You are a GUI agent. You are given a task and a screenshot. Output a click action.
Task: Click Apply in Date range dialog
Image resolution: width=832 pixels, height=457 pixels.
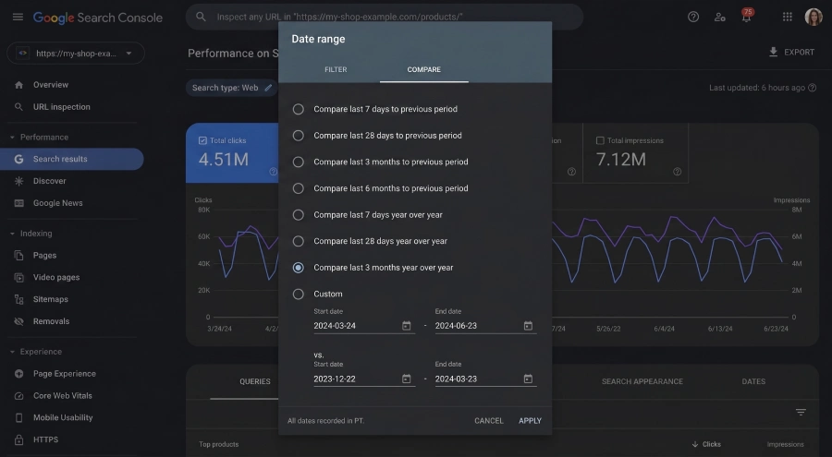pyautogui.click(x=530, y=421)
